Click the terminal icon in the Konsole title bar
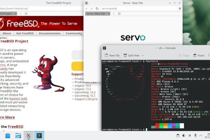The image size is (210, 140). click(104, 48)
